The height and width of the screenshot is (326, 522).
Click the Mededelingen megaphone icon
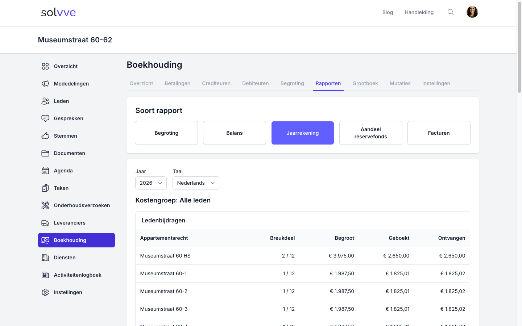click(x=45, y=84)
